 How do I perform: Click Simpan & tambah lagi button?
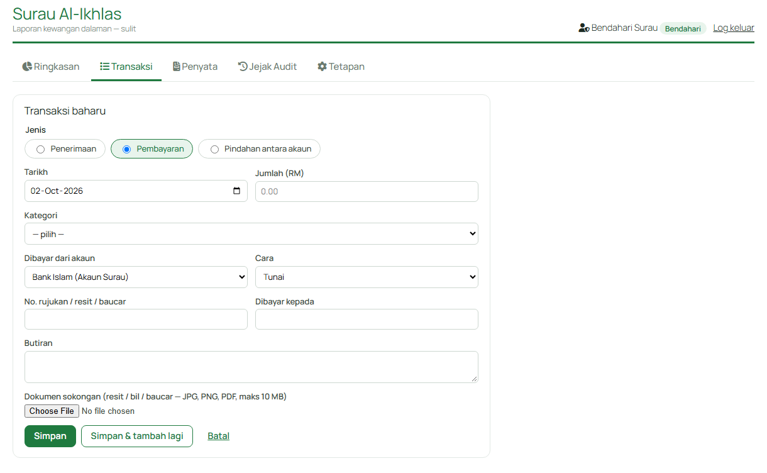[x=137, y=436]
